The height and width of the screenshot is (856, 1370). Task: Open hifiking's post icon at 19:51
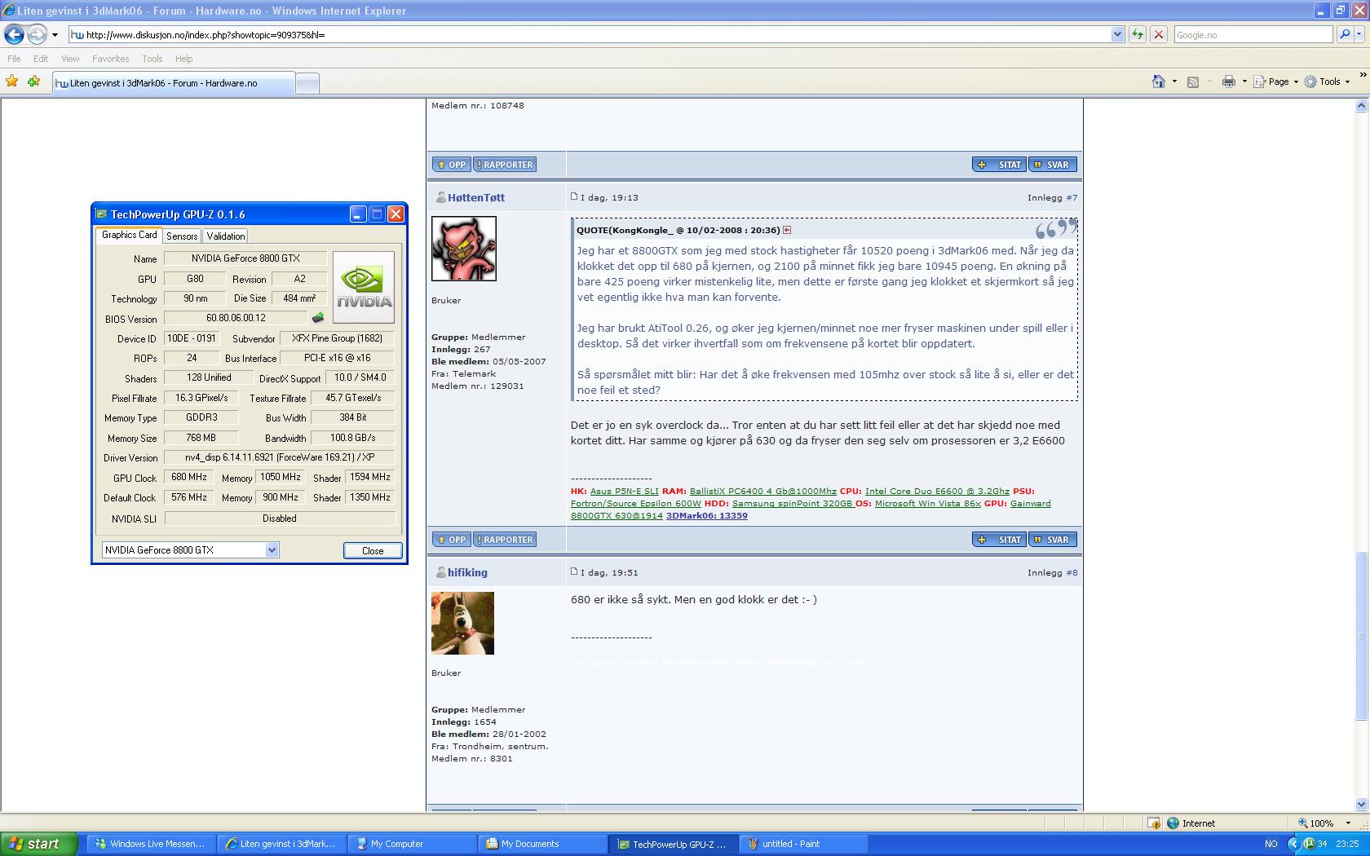coord(574,571)
